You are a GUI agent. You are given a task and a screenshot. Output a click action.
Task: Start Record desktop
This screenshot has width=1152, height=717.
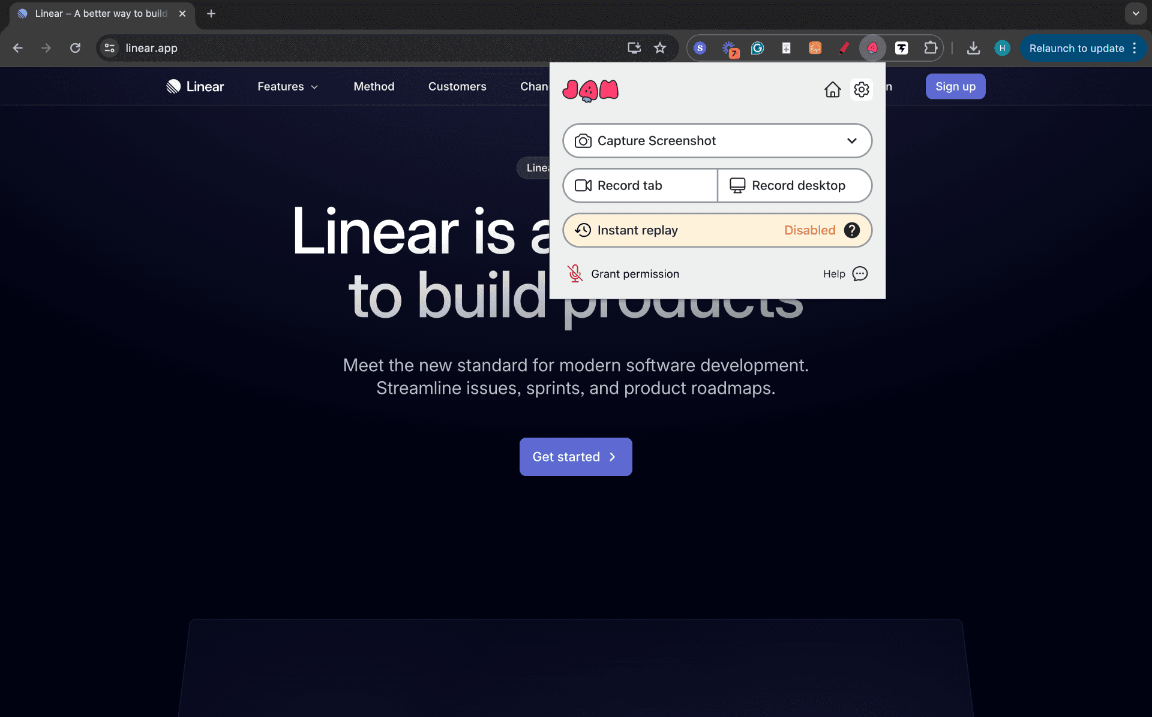coord(794,185)
